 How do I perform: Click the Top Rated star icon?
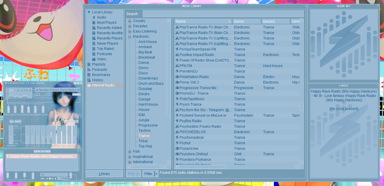click(94, 49)
